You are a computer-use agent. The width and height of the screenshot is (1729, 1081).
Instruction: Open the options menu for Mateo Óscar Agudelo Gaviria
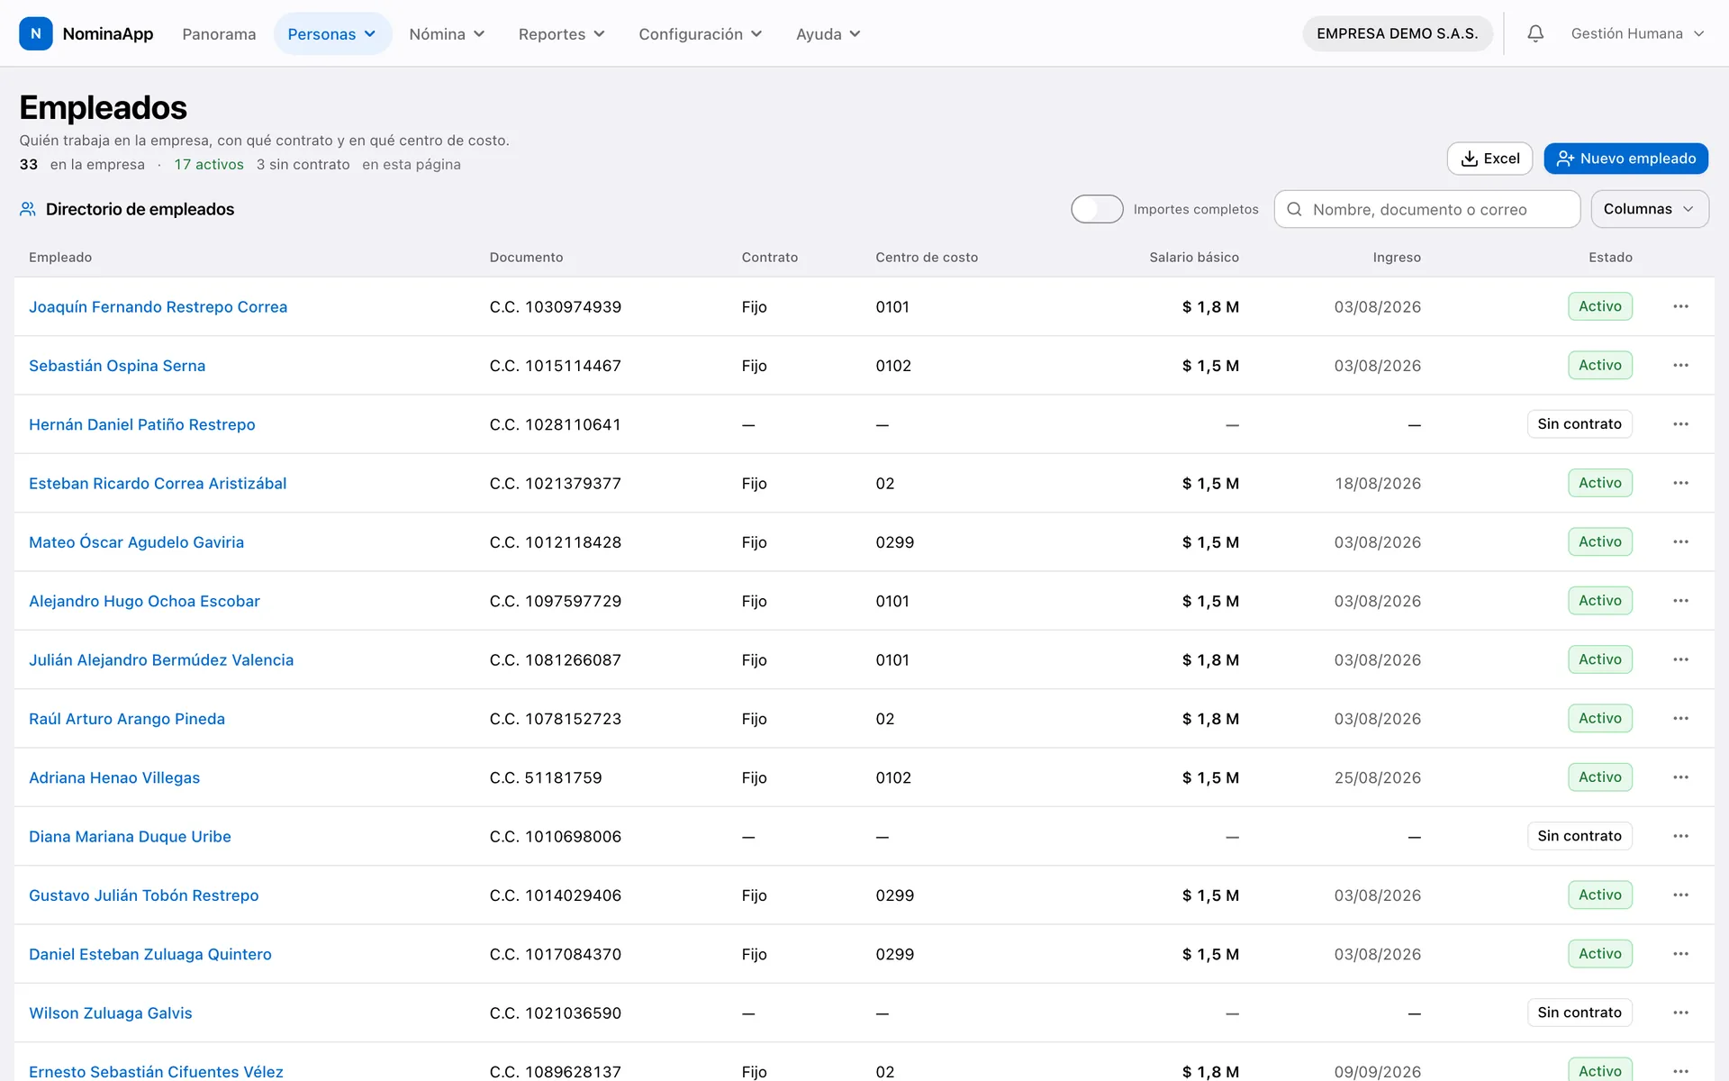[1680, 541]
